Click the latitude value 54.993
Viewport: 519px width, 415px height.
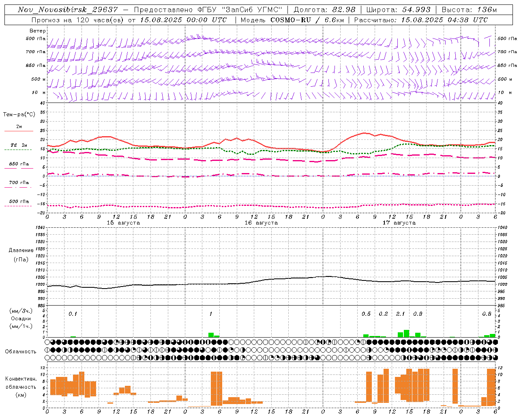pos(416,10)
